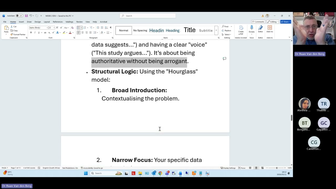Image resolution: width=336 pixels, height=189 pixels.
Task: Open Add-ins
Action: click(270, 29)
